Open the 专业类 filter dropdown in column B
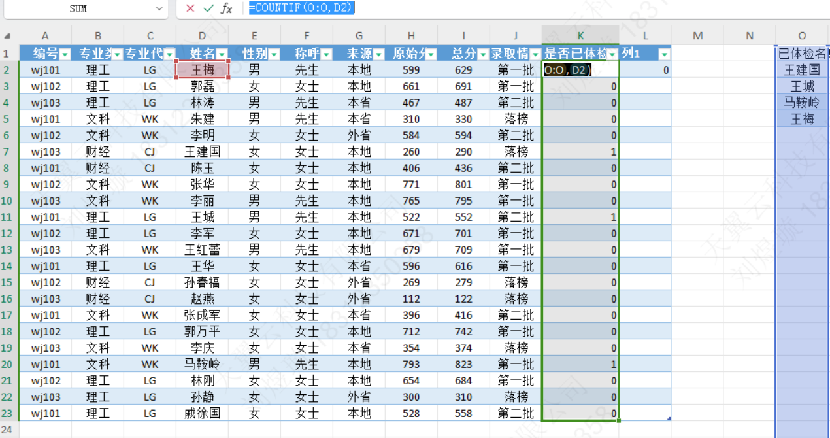830x438 pixels. 117,54
